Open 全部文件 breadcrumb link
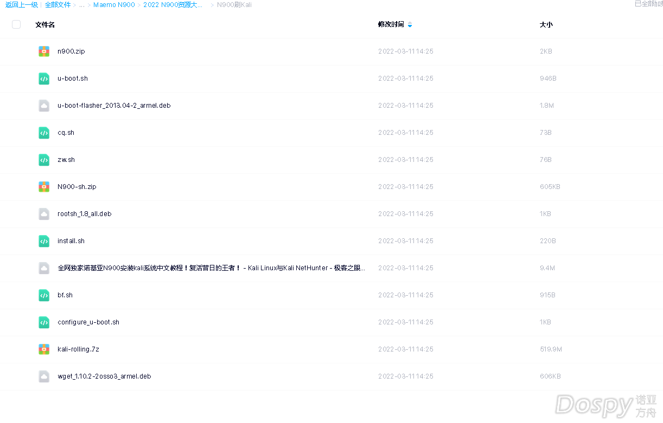Image resolution: width=663 pixels, height=423 pixels. (58, 5)
